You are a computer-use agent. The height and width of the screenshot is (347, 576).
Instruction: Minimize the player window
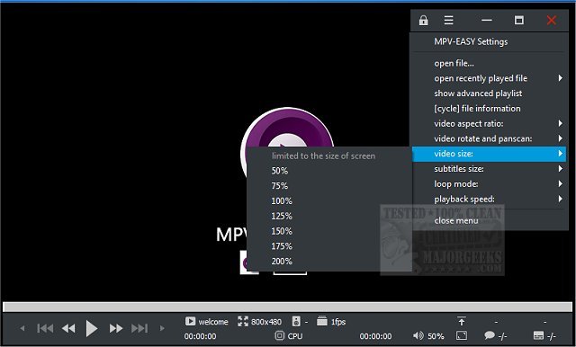487,20
